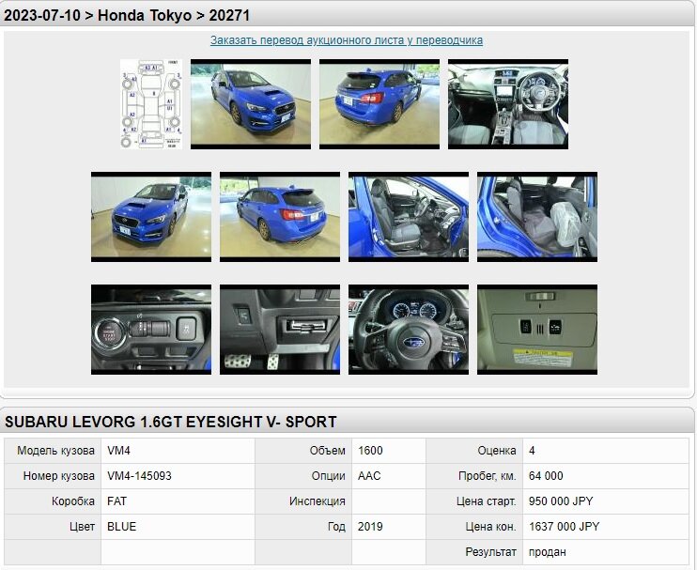Select mileage value 64 000
The image size is (697, 570).
click(546, 476)
